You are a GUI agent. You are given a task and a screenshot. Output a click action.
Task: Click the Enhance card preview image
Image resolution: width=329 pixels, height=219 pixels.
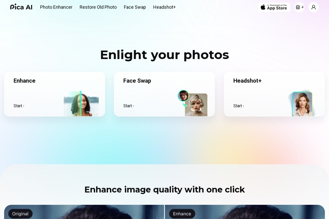81,104
